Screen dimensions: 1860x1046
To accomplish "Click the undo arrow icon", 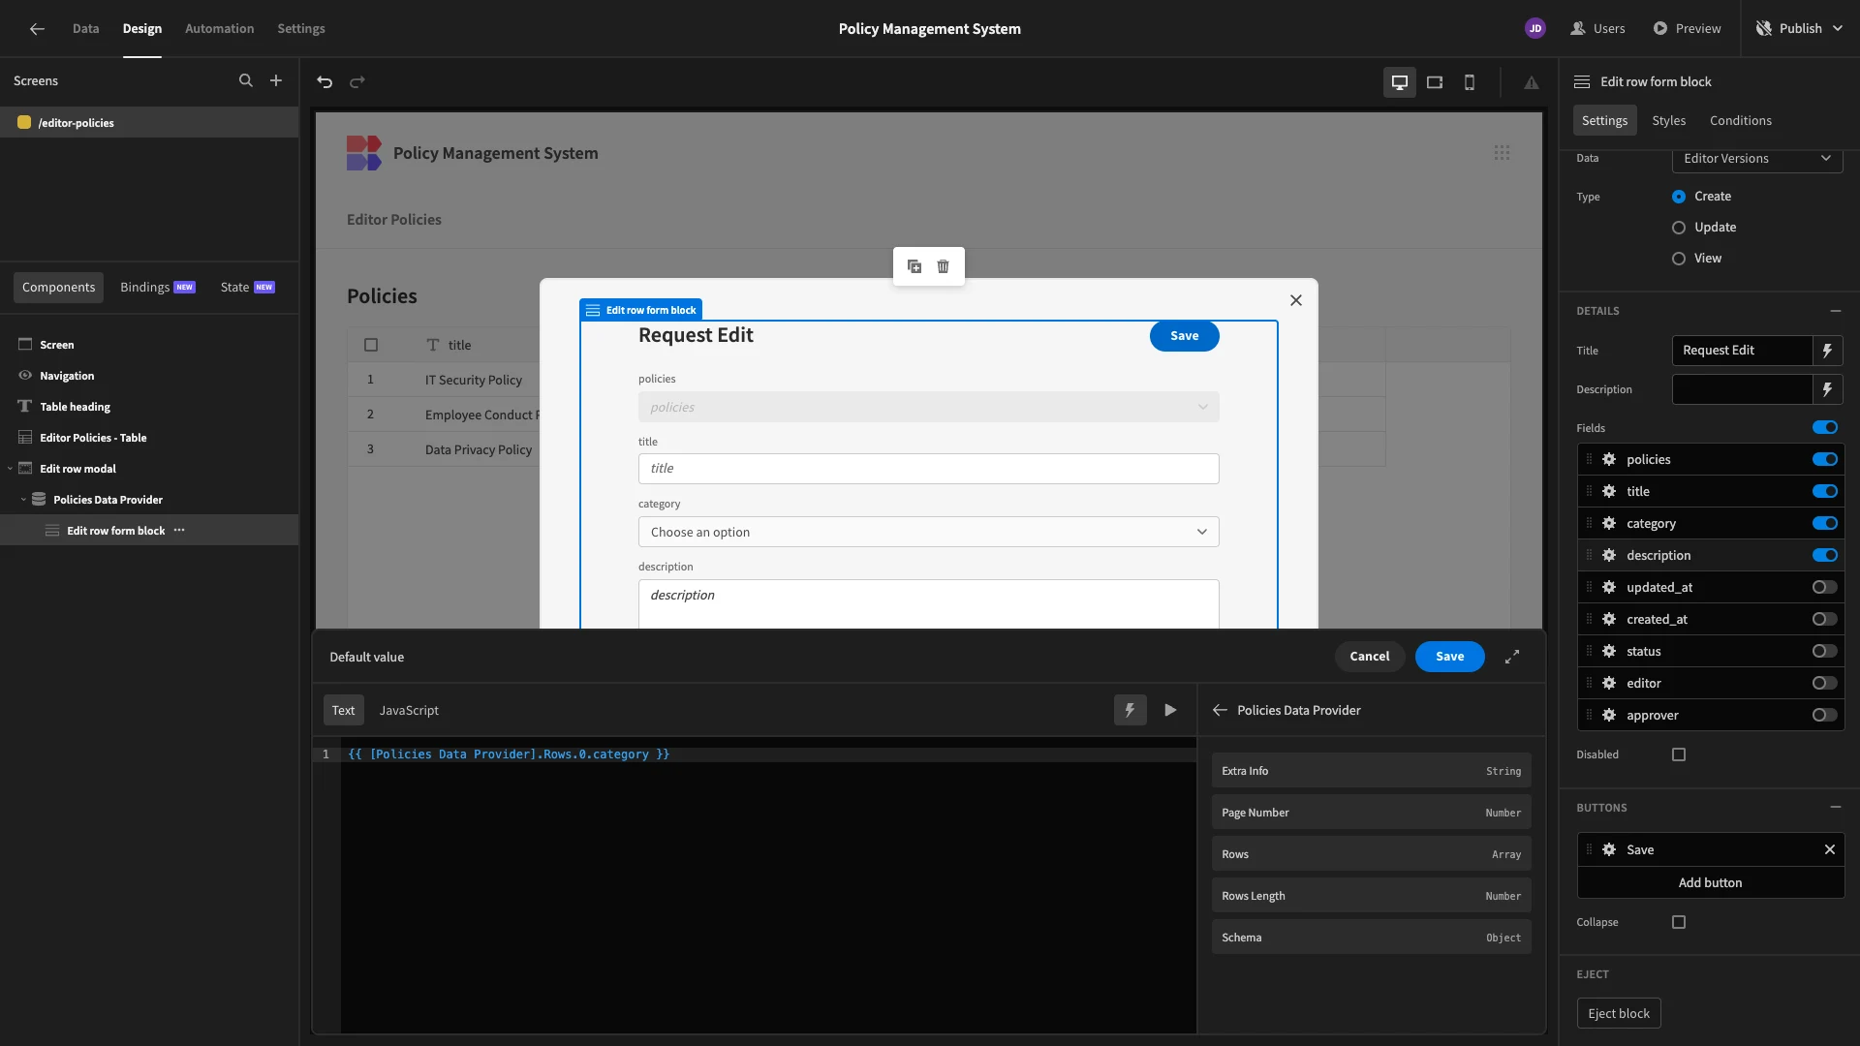I will point(325,82).
